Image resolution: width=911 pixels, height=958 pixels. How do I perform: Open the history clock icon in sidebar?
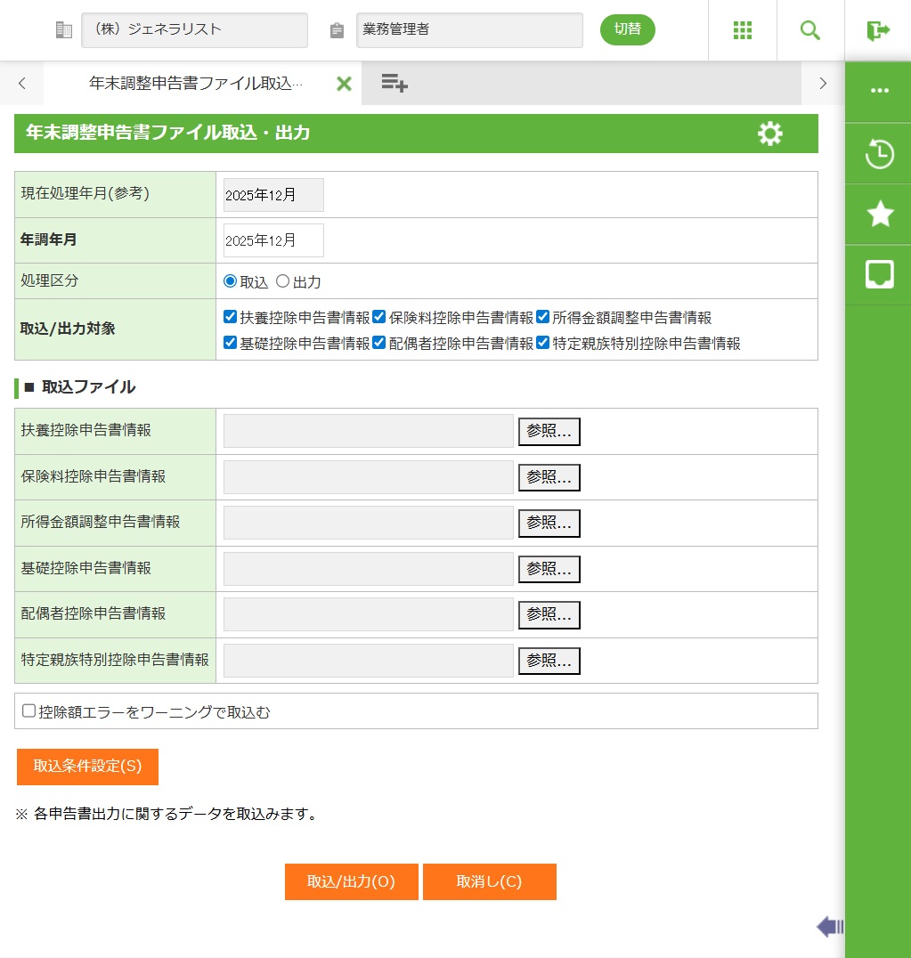click(x=879, y=154)
